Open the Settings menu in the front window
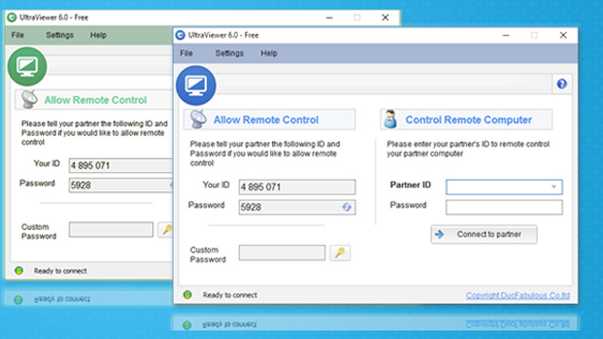 229,53
